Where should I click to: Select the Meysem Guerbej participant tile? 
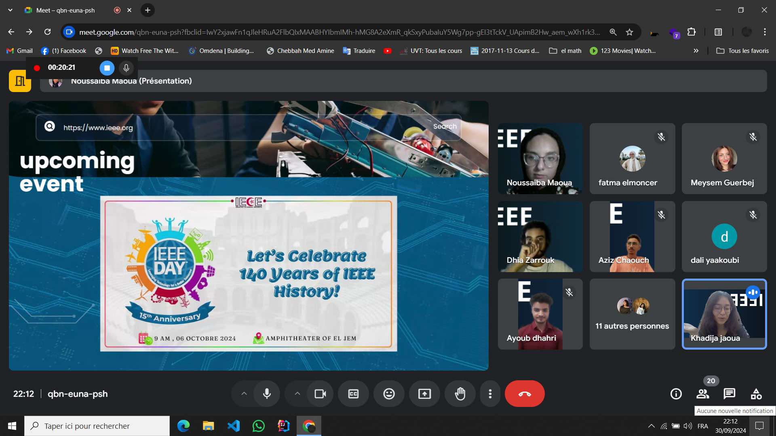tap(724, 159)
